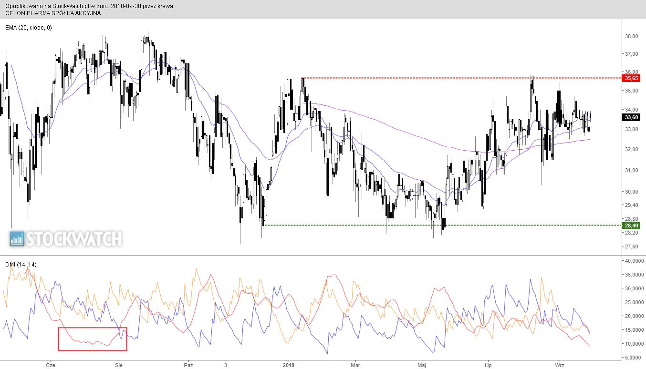This screenshot has height=369, width=646.
Task: Click the 30,0000 DMI axis value
Action: 634,288
